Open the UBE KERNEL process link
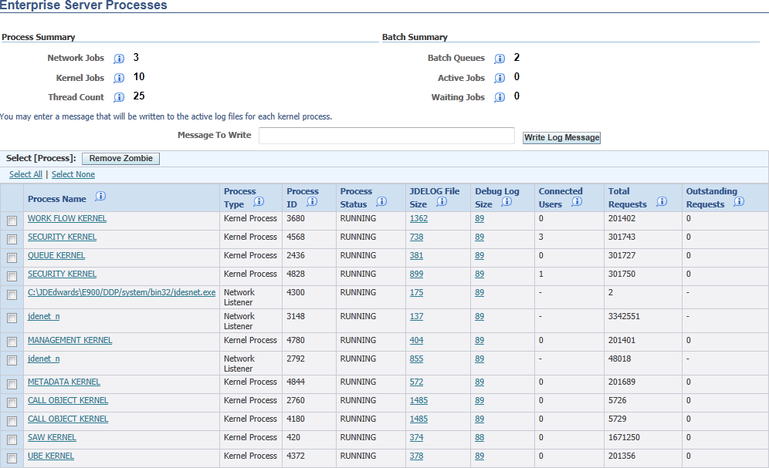Image resolution: width=769 pixels, height=468 pixels. tap(50, 456)
